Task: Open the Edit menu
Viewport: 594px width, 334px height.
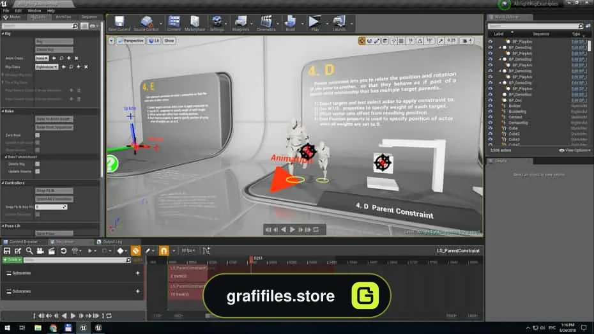Action: pyautogui.click(x=18, y=11)
